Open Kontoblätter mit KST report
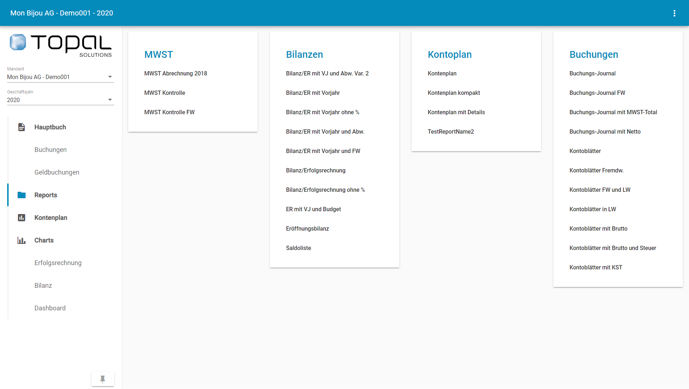The width and height of the screenshot is (689, 389). point(596,268)
